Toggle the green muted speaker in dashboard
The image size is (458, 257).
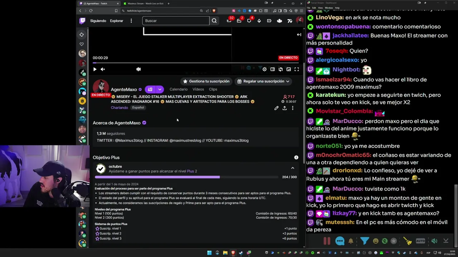tap(434, 241)
